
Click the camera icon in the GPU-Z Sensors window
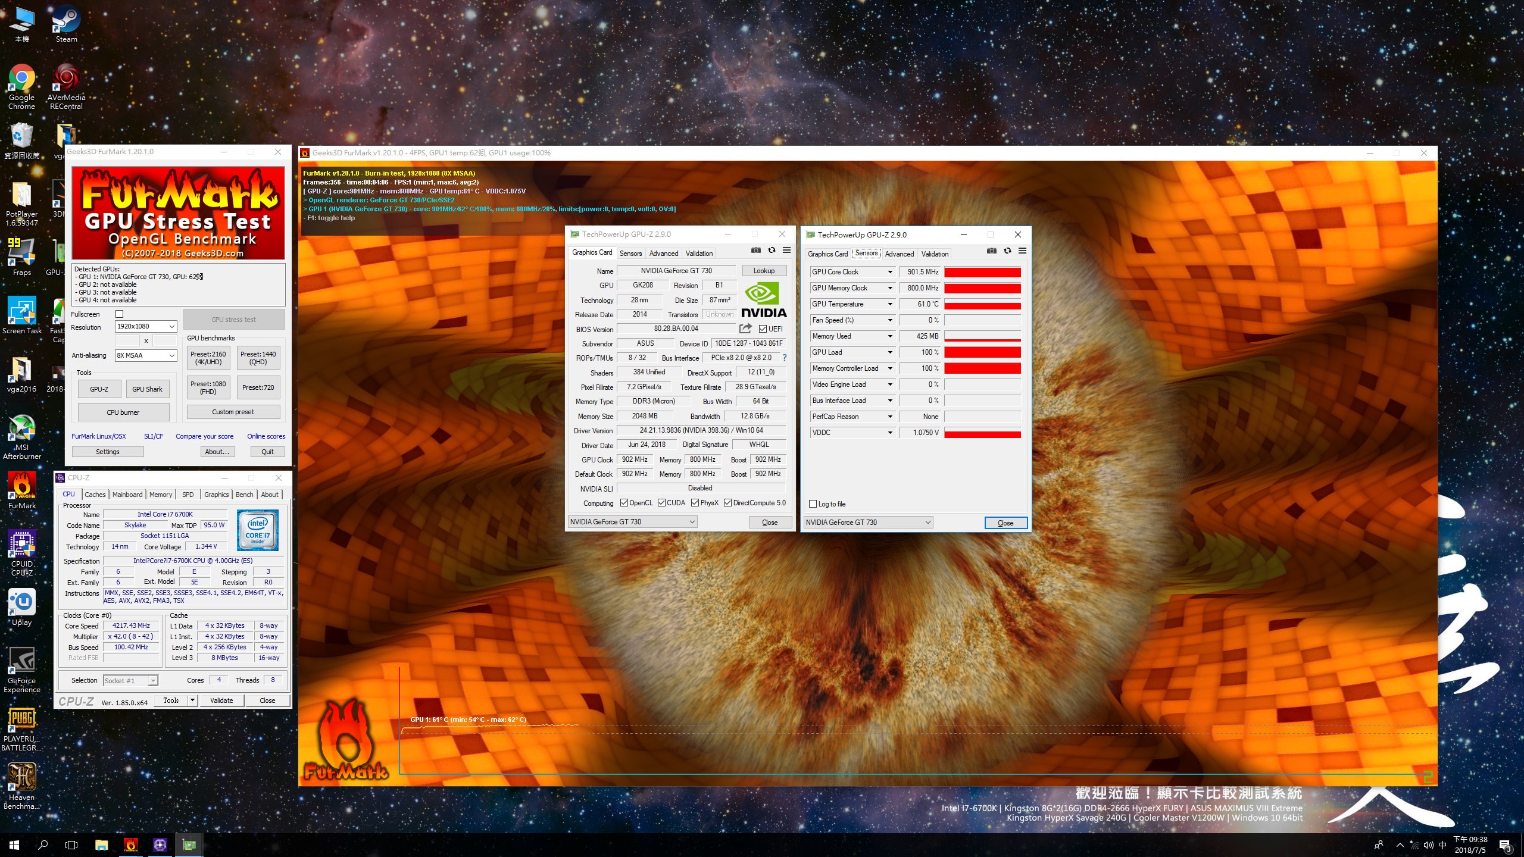(991, 251)
